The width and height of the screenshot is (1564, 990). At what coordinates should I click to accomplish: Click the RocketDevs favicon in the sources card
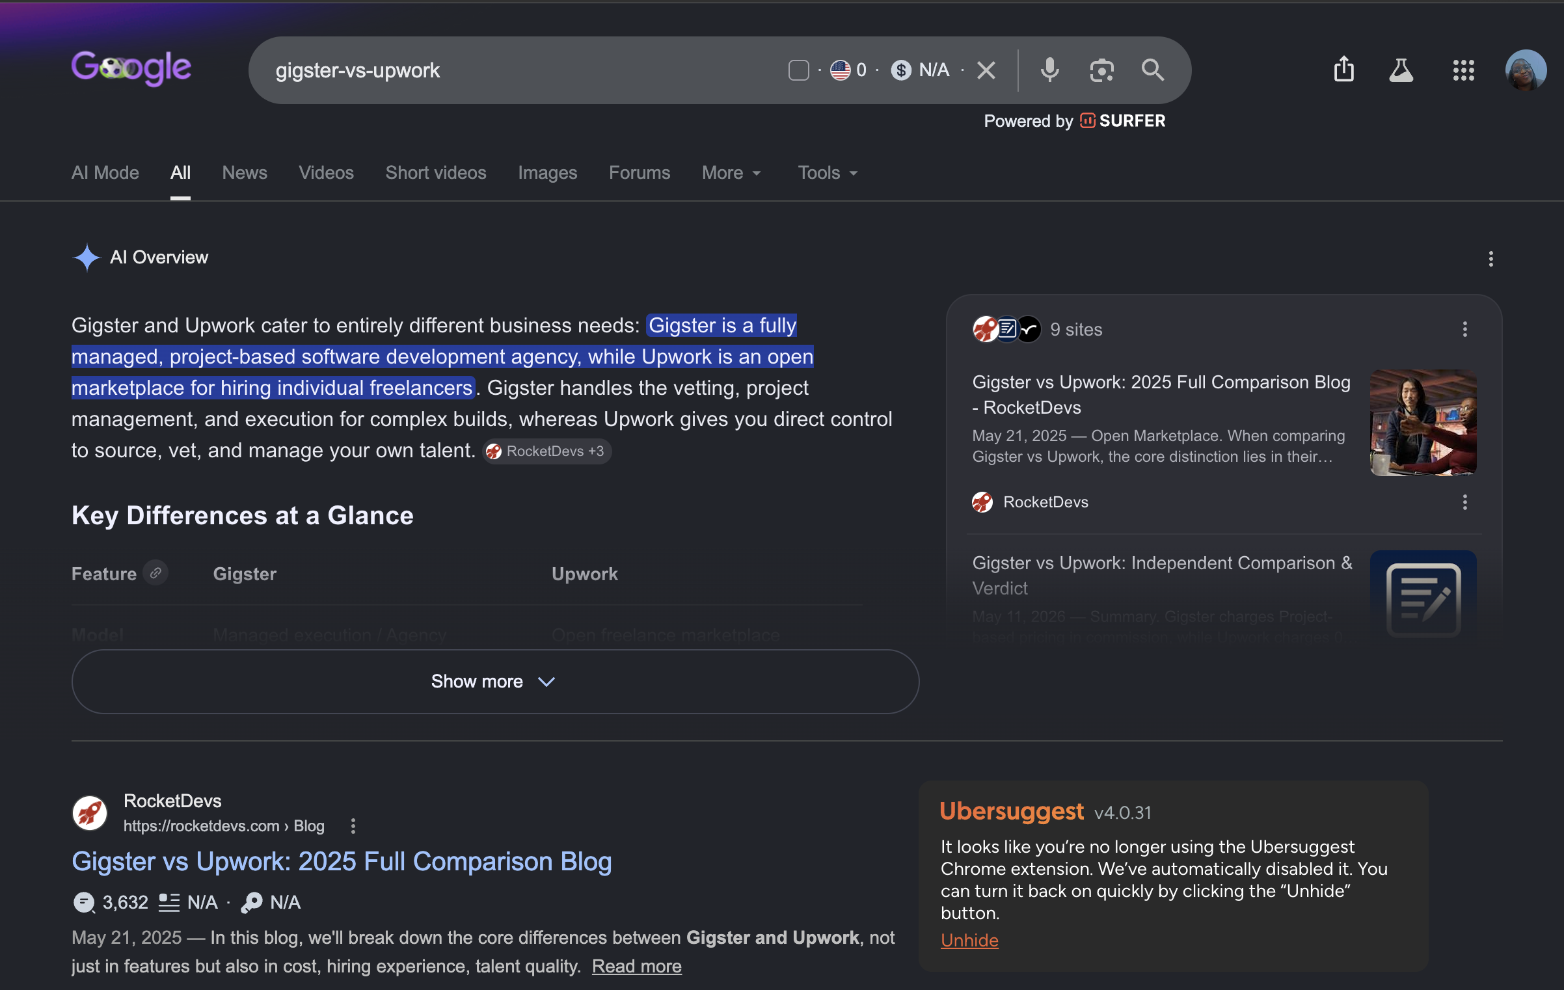coord(982,502)
